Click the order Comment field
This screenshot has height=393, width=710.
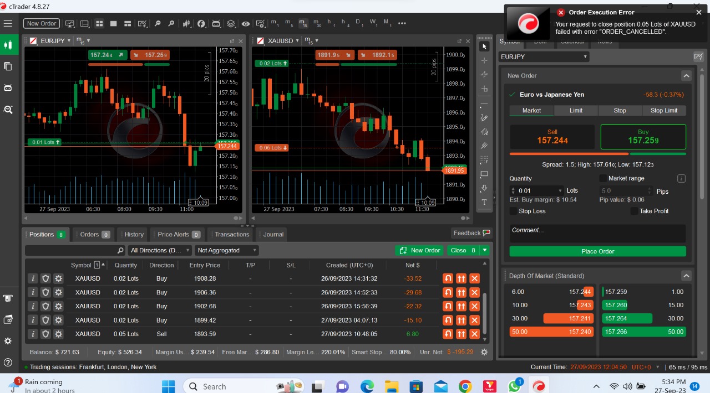(x=598, y=233)
